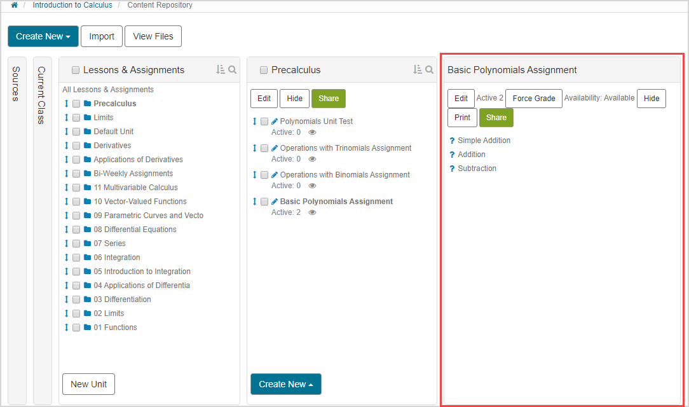Click the home icon in breadcrumb
The image size is (689, 407).
[14, 5]
